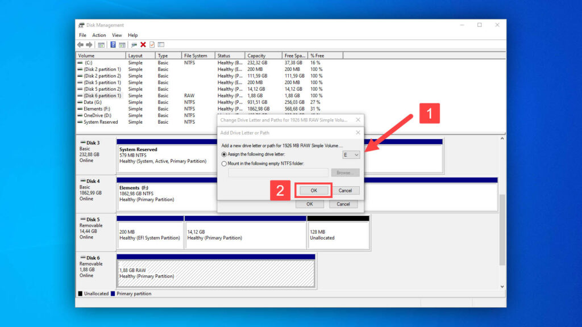Screen dimensions: 582x327
Task: Click the Elements (F:) volume row
Action: [x=97, y=108]
